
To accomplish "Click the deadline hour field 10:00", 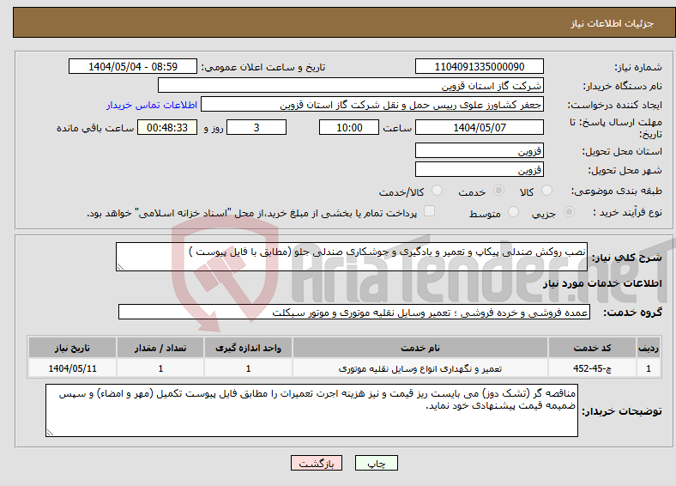I will click(349, 127).
